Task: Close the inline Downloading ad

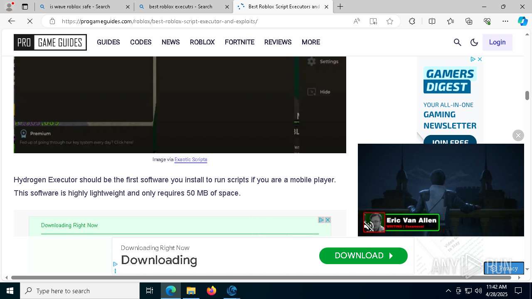Action: coord(328,220)
